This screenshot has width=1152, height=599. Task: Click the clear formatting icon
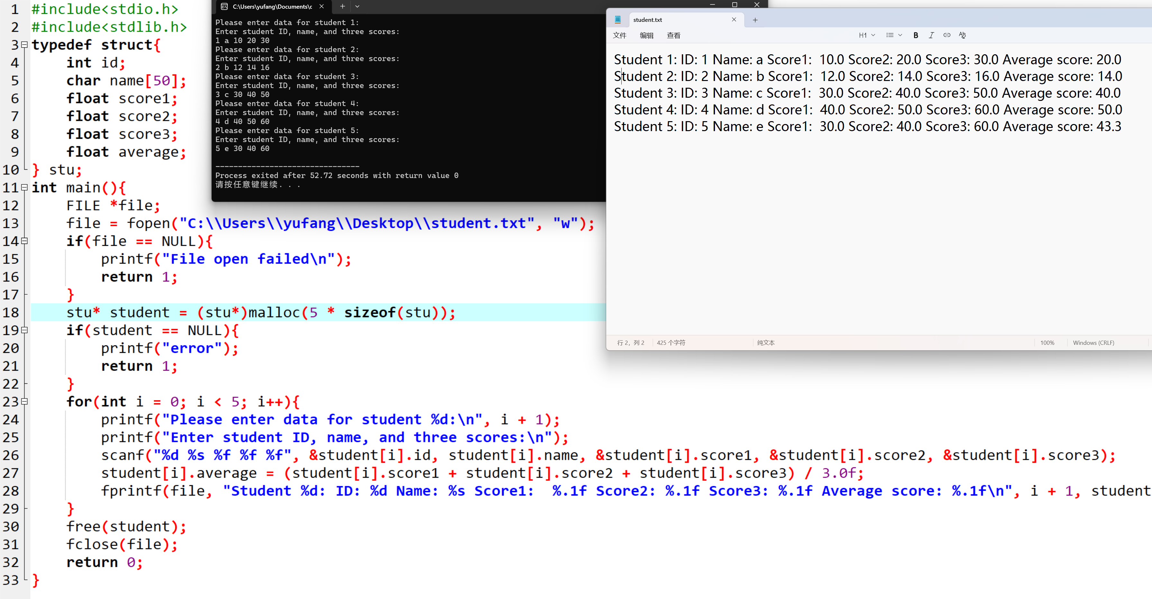coord(962,35)
